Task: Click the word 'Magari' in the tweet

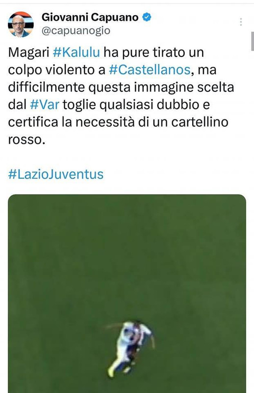Action: coord(29,53)
